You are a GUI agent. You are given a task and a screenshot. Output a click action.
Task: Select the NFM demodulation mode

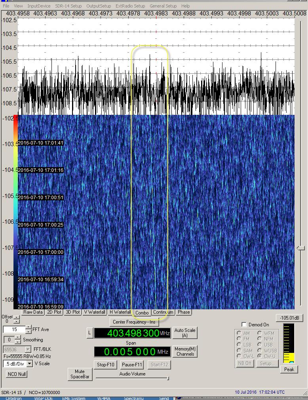(260, 339)
